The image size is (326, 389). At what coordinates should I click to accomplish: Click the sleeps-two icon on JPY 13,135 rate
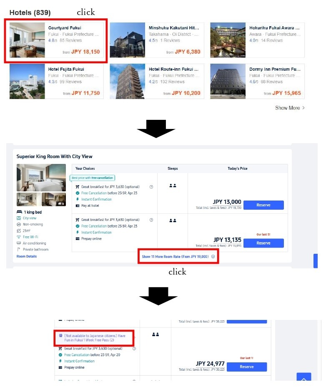173,221
